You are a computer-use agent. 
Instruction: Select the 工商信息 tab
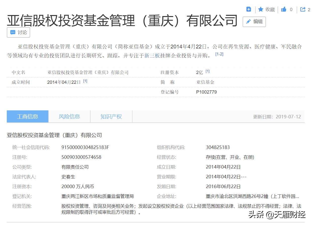[28, 116]
